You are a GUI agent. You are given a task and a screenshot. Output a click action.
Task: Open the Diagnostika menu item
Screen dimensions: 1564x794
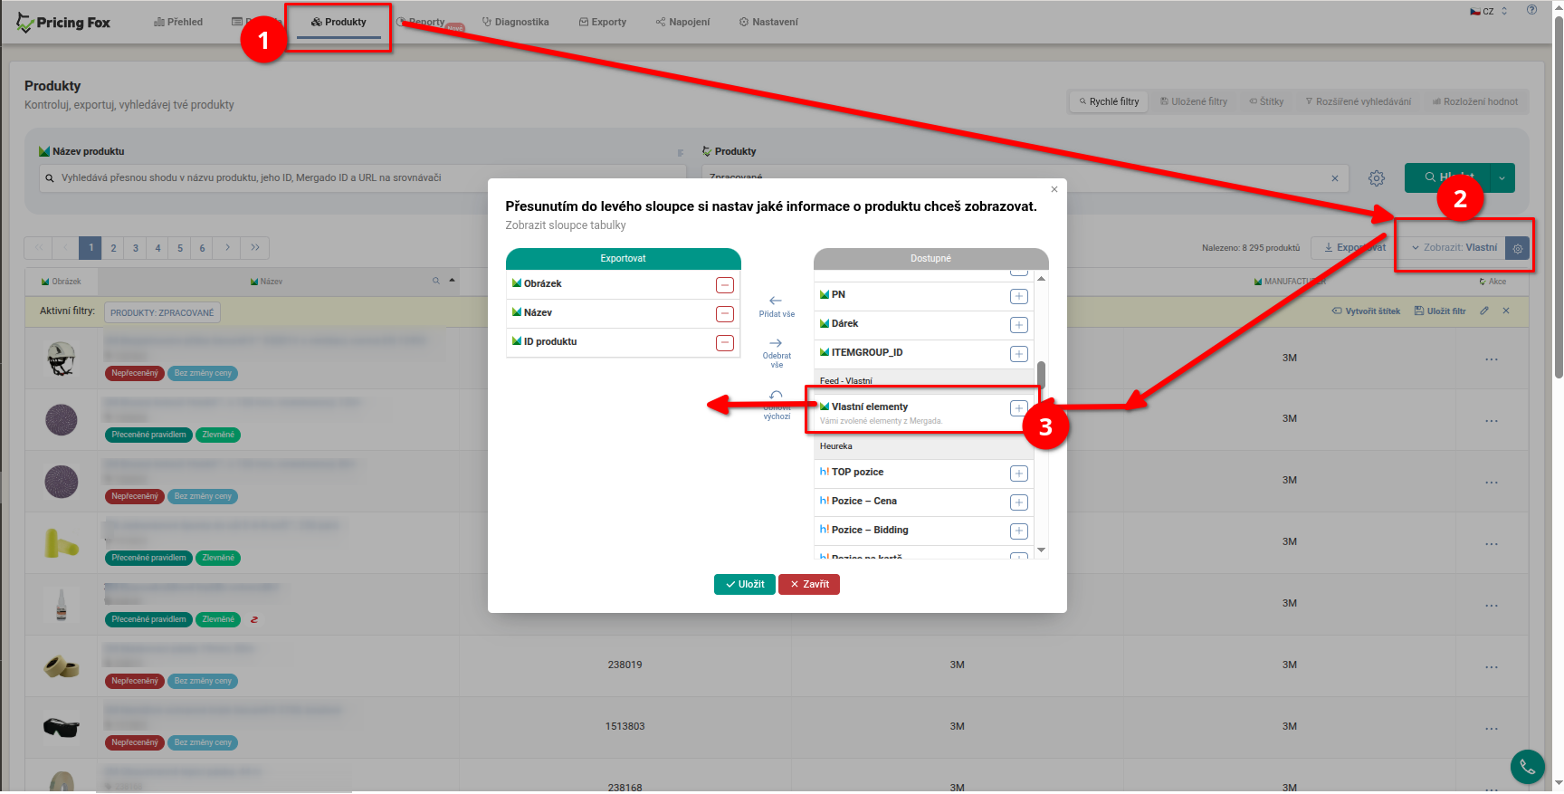(x=515, y=22)
